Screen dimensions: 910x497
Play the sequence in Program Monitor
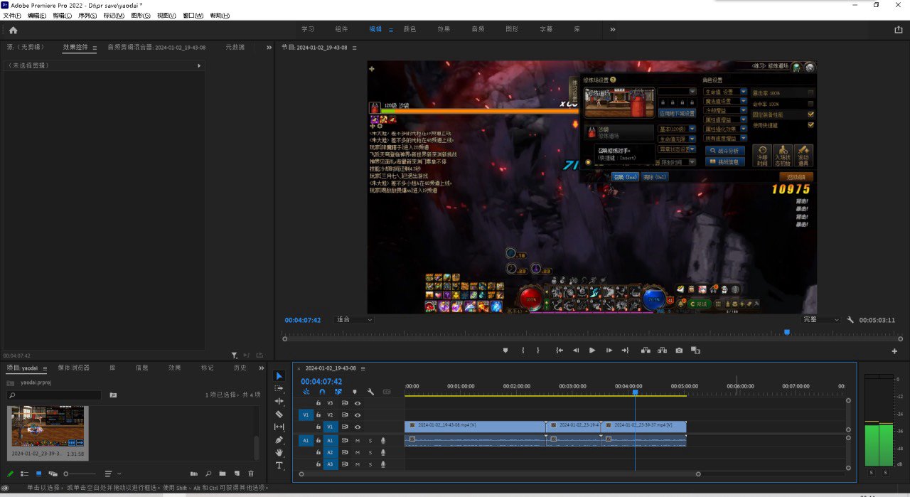point(592,351)
